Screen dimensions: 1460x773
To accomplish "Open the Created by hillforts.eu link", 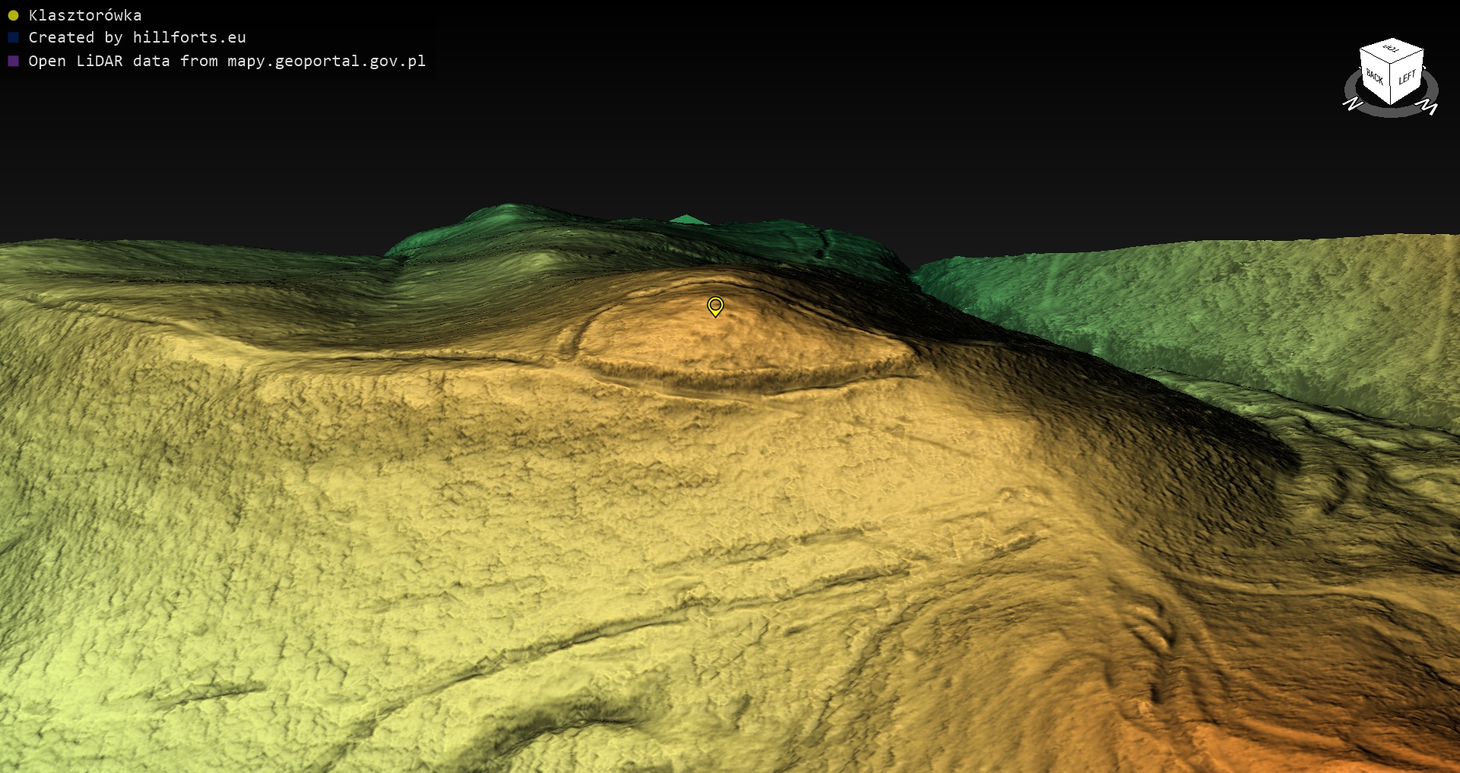I will [x=137, y=37].
